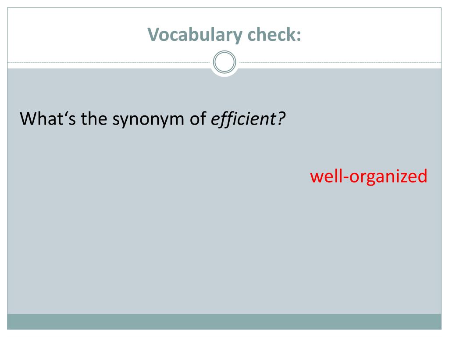Screen dimensions: 449x337
Task: Click the word 'check:' in the title
Action: coord(274,34)
